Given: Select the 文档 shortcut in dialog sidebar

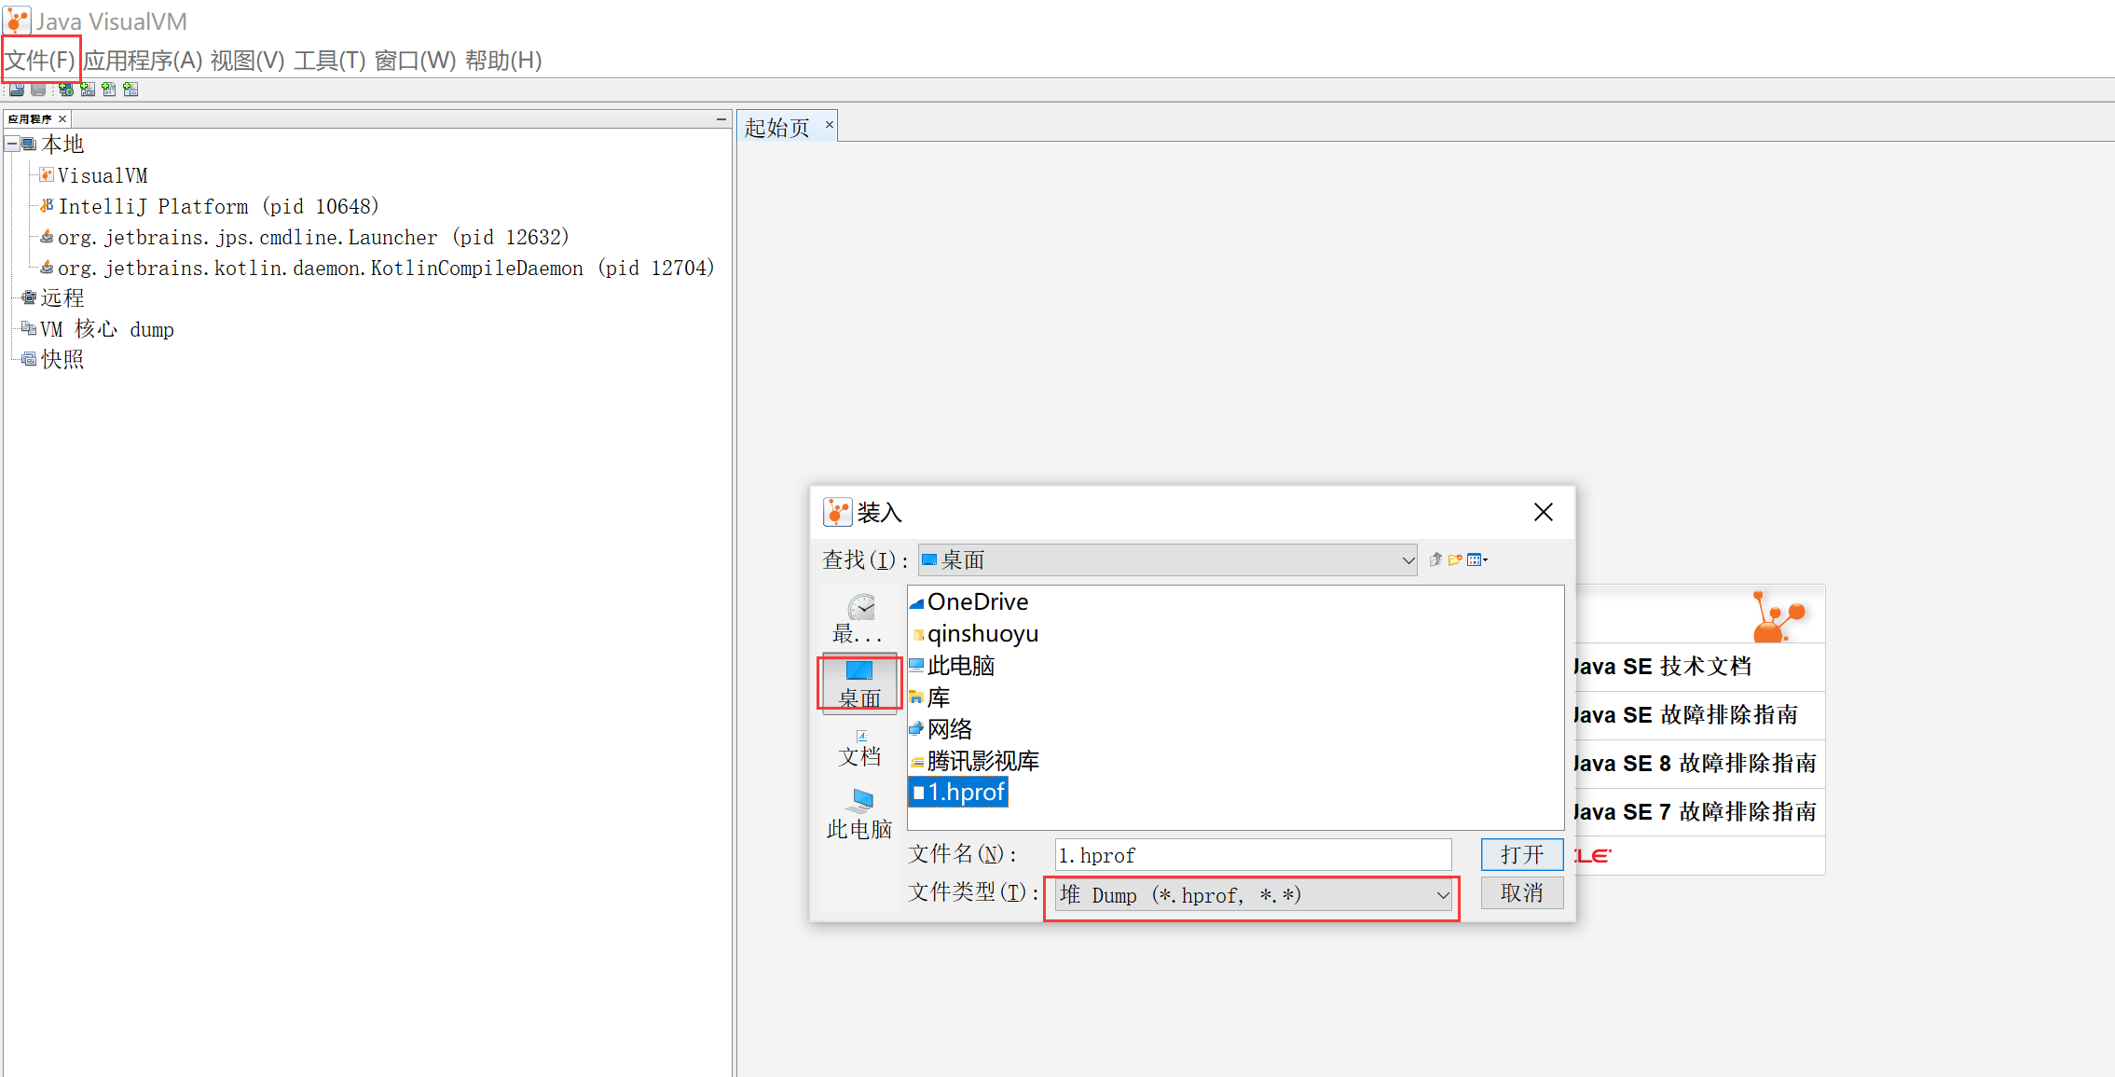Looking at the screenshot, I should click(x=859, y=749).
